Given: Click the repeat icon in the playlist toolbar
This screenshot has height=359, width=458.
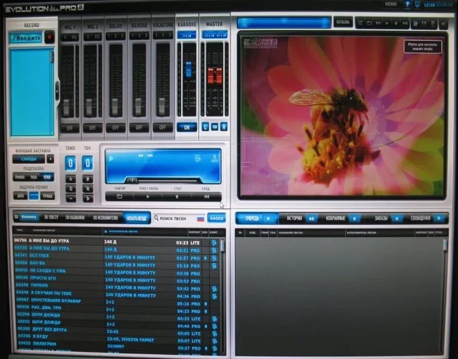Looking at the screenshot, I should click(369, 24).
